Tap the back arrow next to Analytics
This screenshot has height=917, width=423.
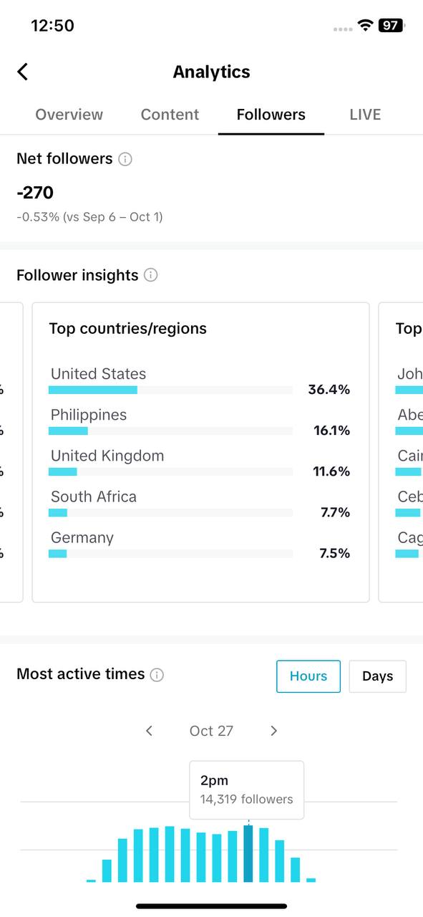[x=23, y=72]
